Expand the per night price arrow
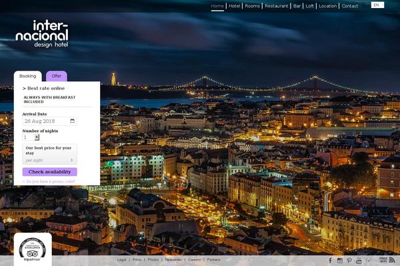 (x=72, y=160)
